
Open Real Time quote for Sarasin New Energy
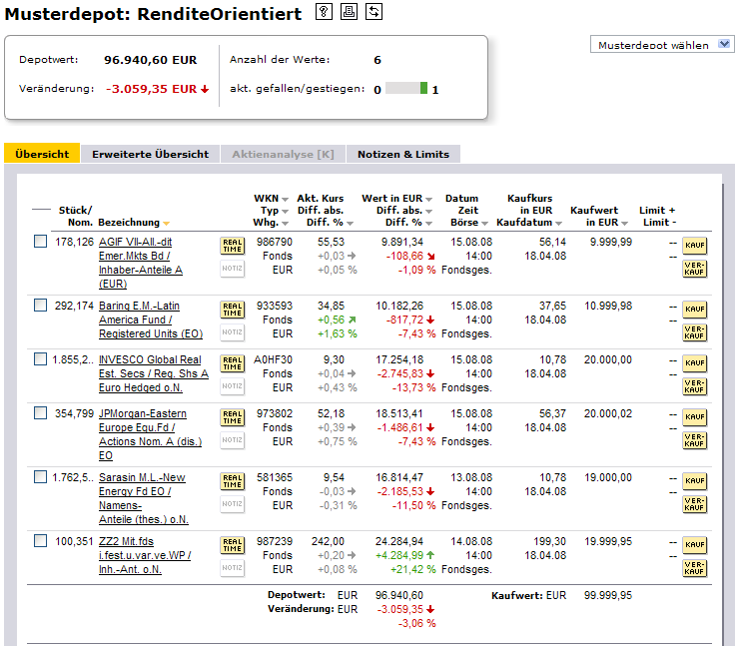232,481
